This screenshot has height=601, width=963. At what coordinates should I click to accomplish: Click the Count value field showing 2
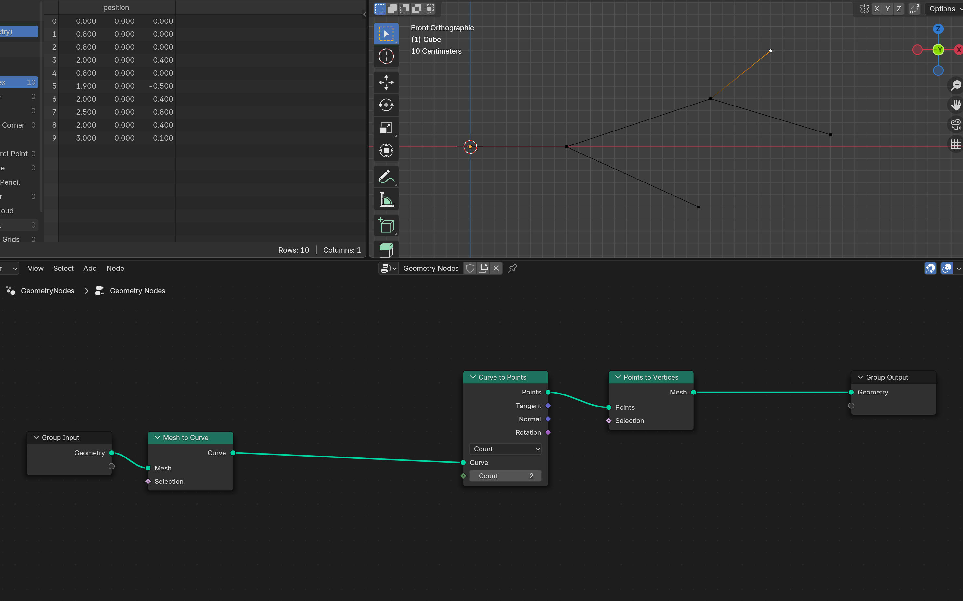tap(505, 476)
